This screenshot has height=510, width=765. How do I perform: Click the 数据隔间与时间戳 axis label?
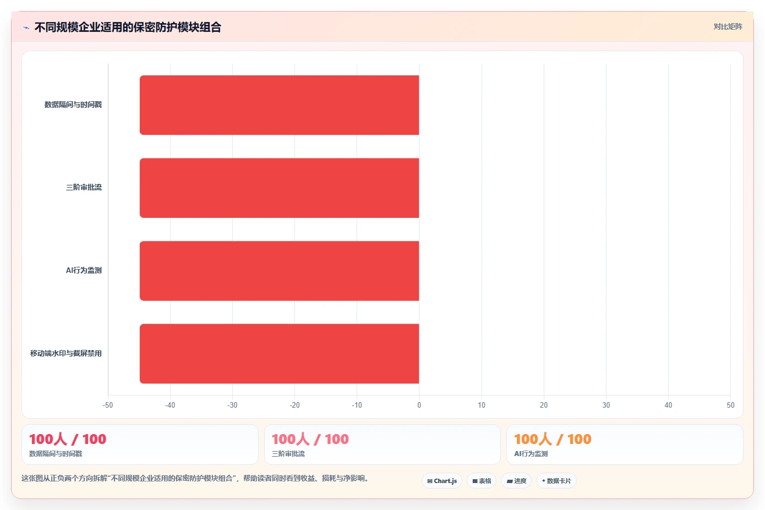pyautogui.click(x=73, y=105)
